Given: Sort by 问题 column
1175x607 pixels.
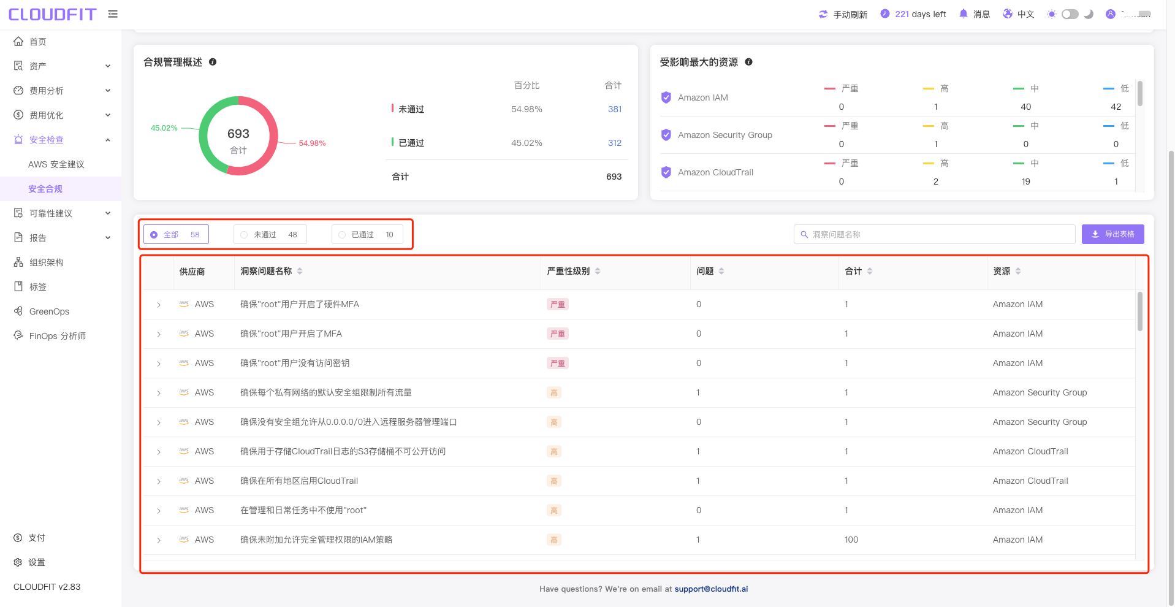Looking at the screenshot, I should [x=721, y=271].
